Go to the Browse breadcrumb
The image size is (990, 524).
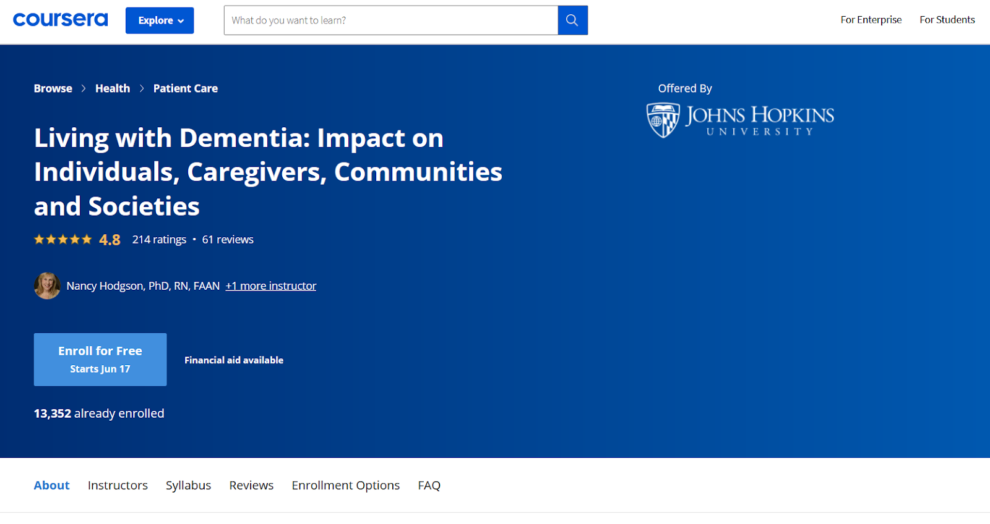[53, 88]
